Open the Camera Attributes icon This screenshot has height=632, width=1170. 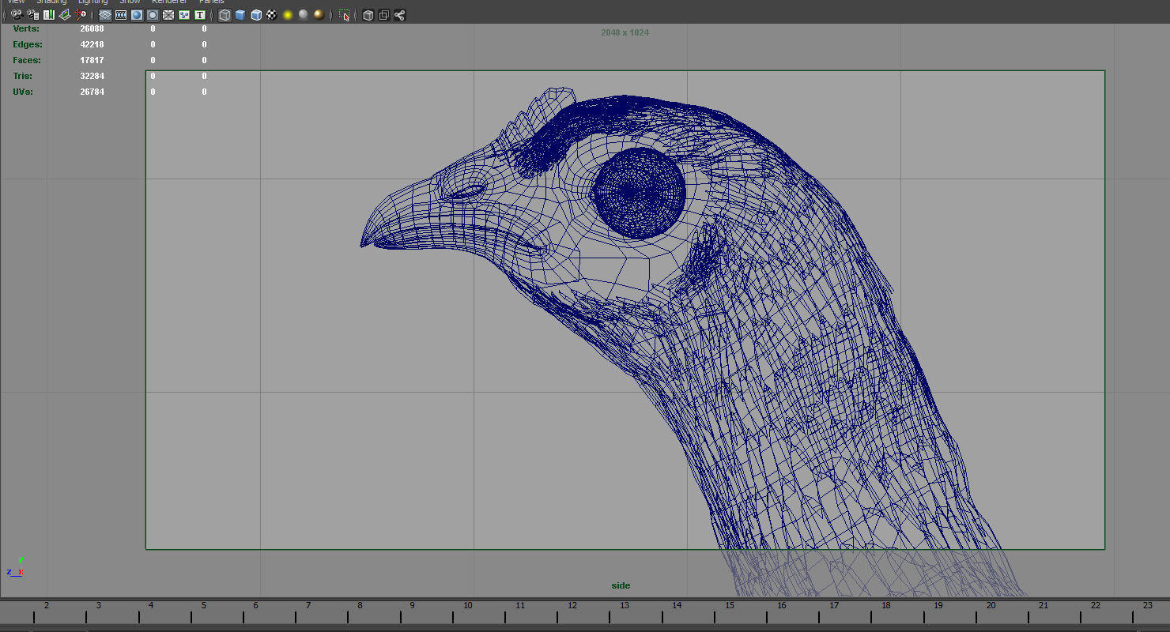[x=33, y=15]
